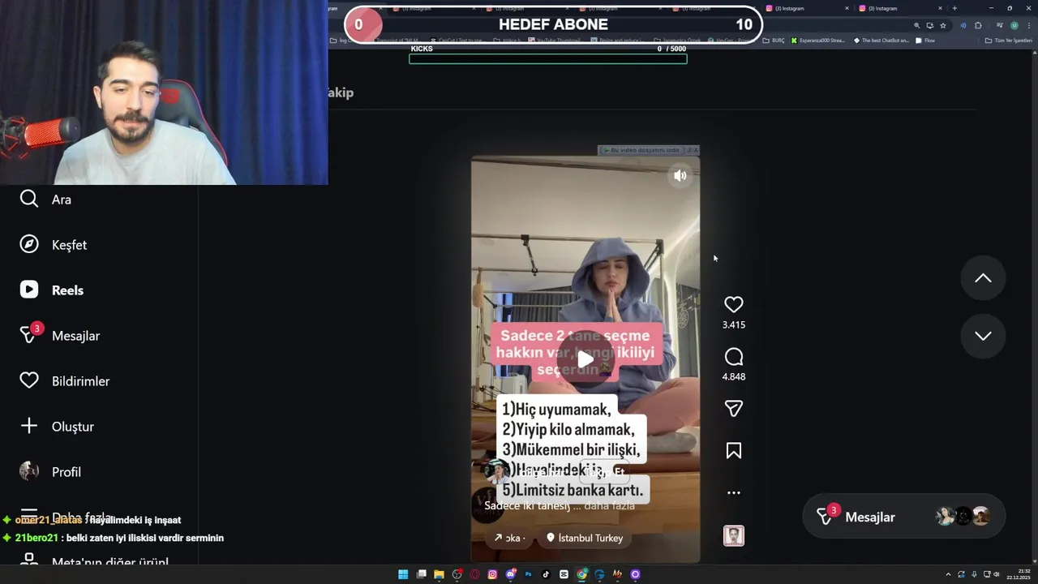Open the Chrome profile avatar
The image size is (1038, 584).
pos(1014,26)
